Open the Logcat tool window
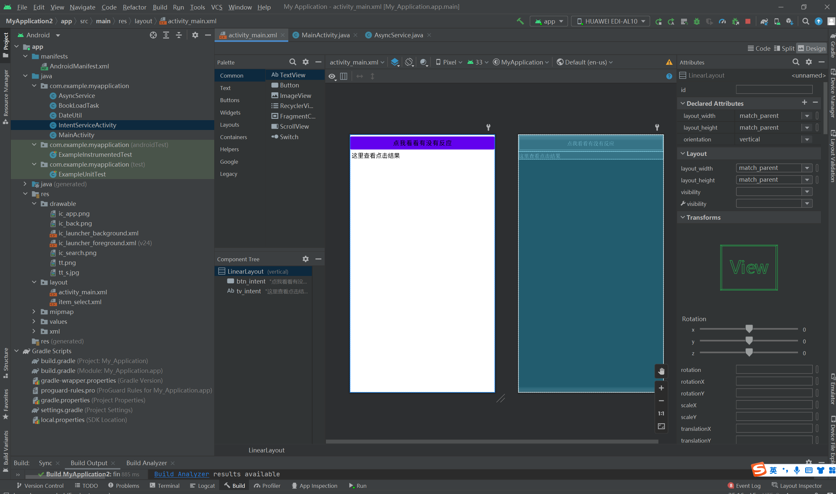The width and height of the screenshot is (836, 494). 202,486
